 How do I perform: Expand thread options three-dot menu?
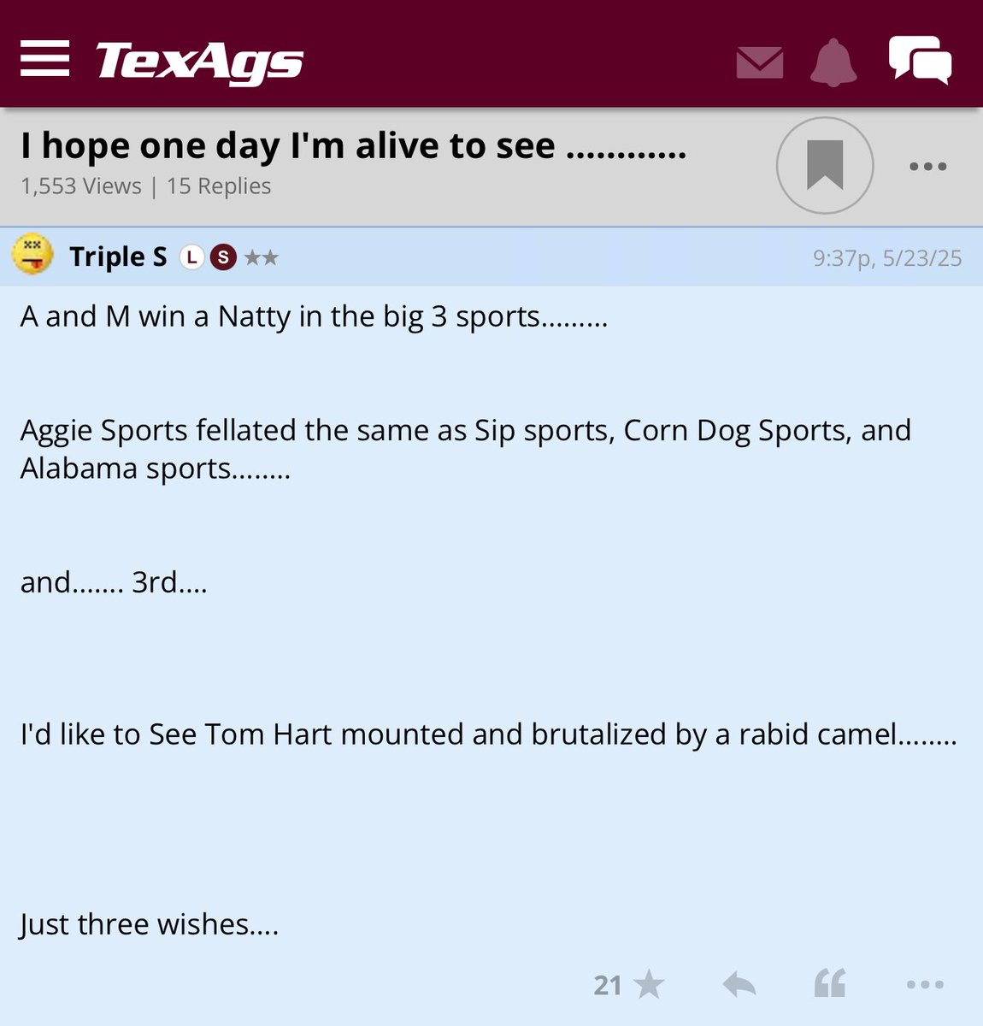[927, 166]
